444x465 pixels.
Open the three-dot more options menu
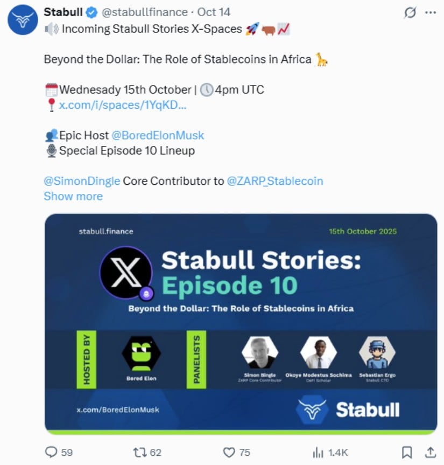pyautogui.click(x=430, y=12)
